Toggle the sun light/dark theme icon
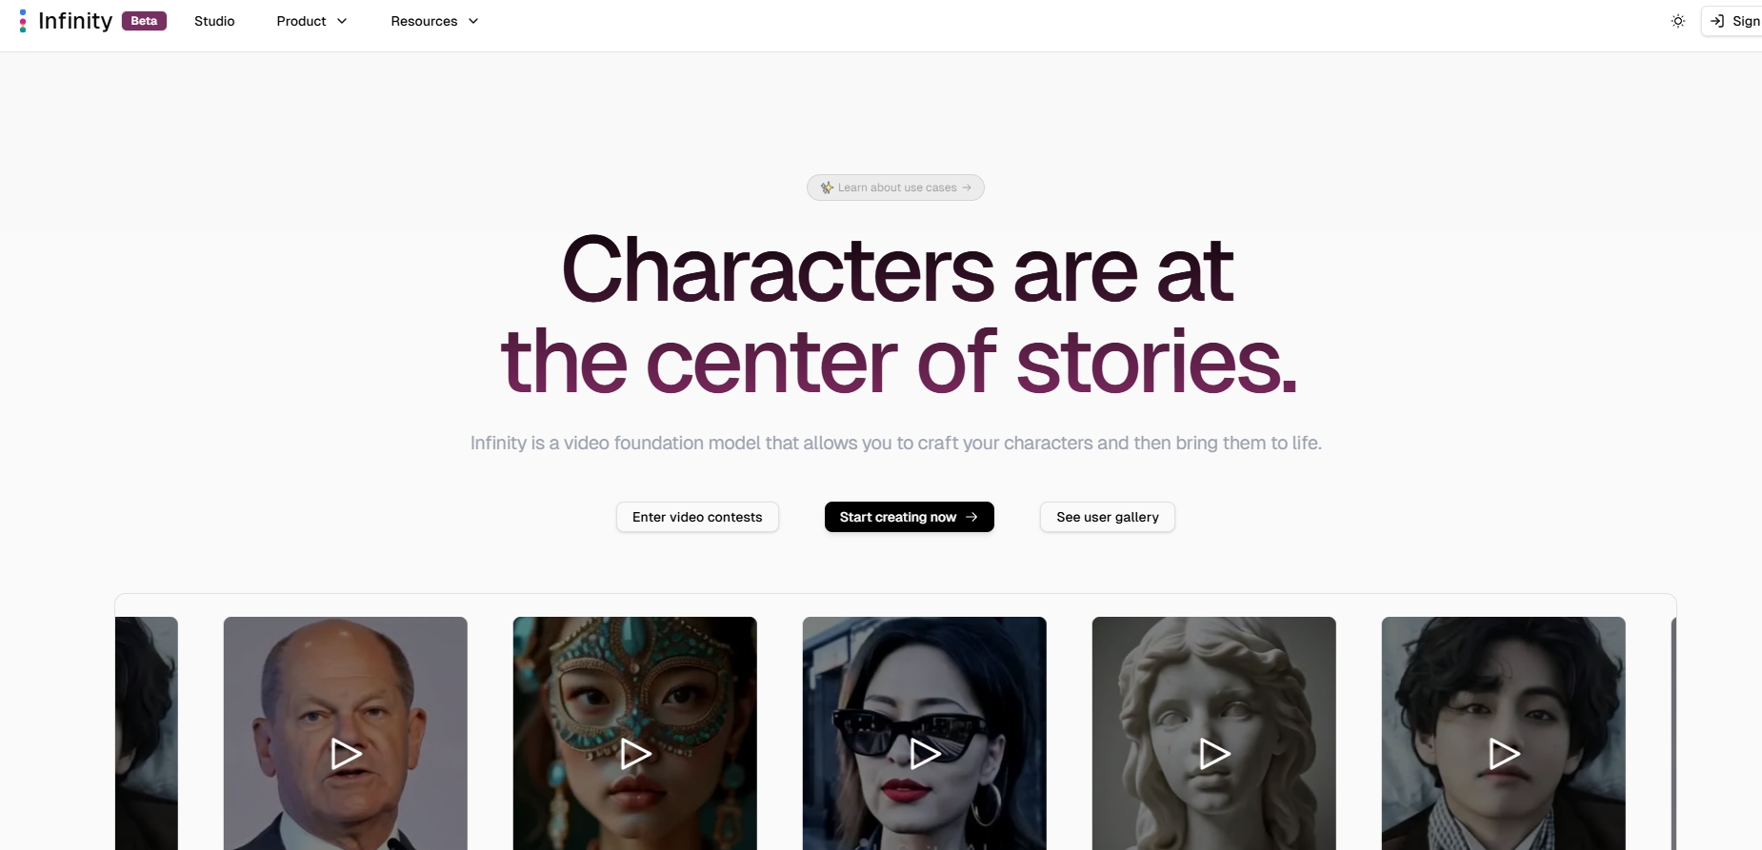The height and width of the screenshot is (850, 1762). 1678,21
